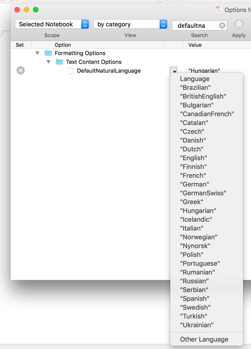Open the Scope dropdown showing Selected Notebook
Screen dimensions: 251x349
[x=52, y=24]
